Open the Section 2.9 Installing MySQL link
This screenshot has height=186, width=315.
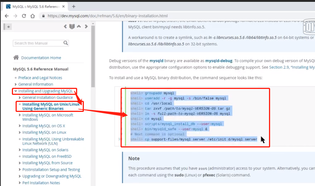292,67
